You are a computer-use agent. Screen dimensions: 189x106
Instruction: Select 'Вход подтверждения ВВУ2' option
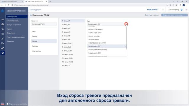[107, 49]
